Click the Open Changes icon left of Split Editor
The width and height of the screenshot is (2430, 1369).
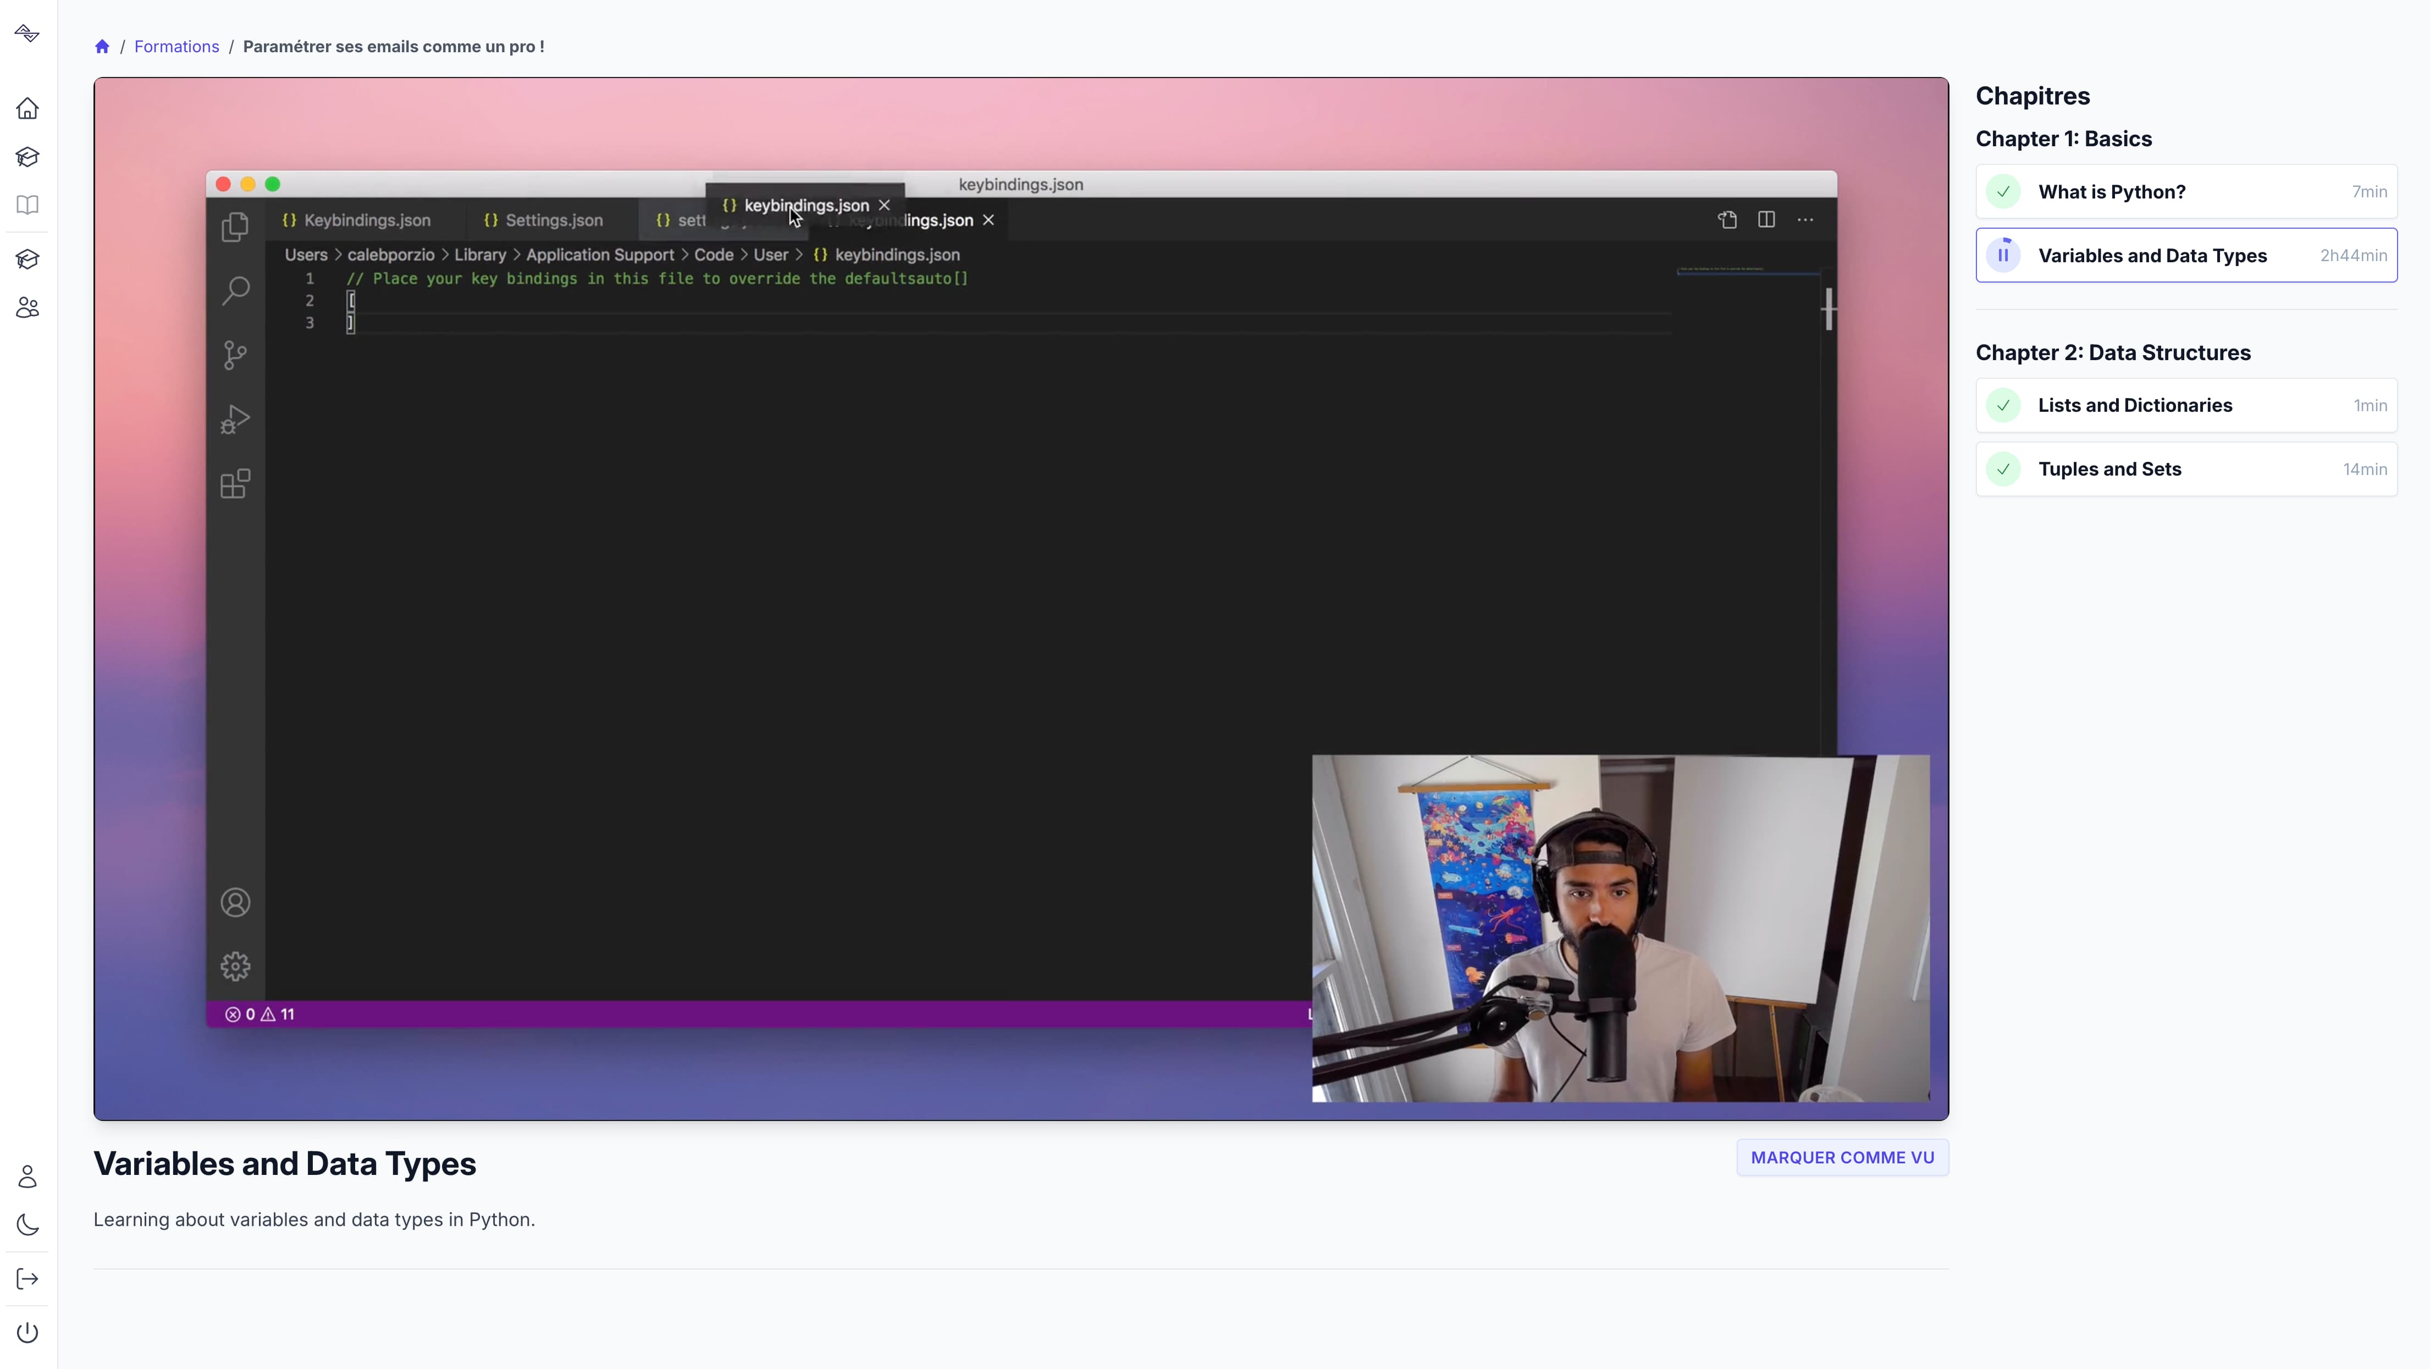click(x=1727, y=219)
